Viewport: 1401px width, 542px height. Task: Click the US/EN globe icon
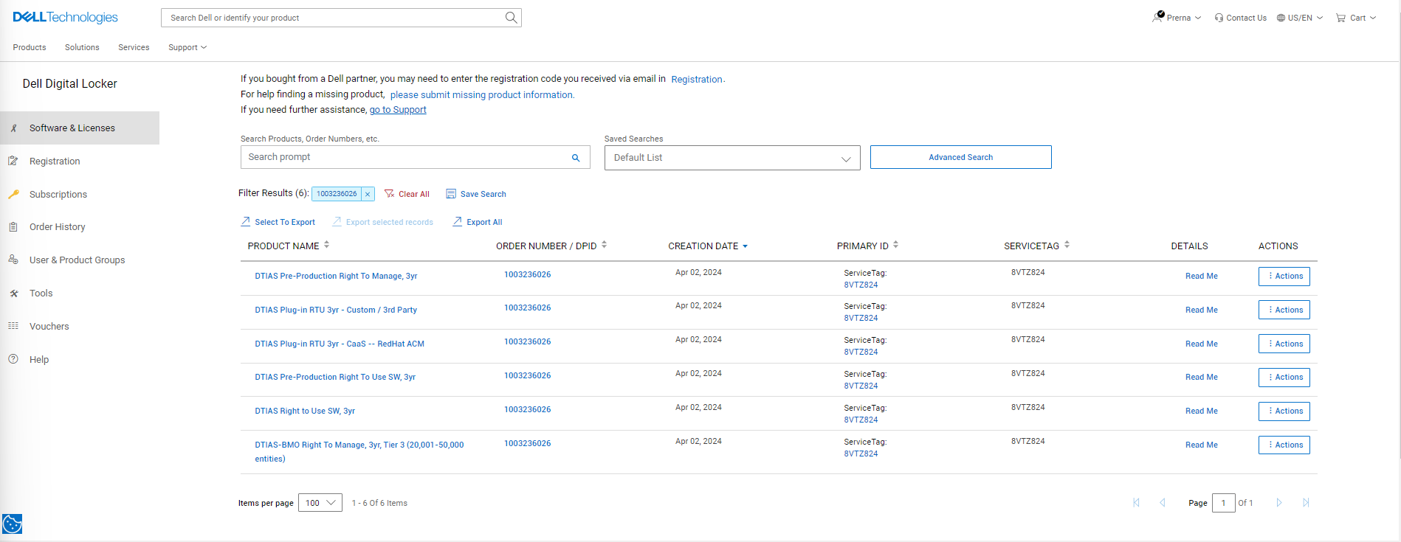point(1281,18)
